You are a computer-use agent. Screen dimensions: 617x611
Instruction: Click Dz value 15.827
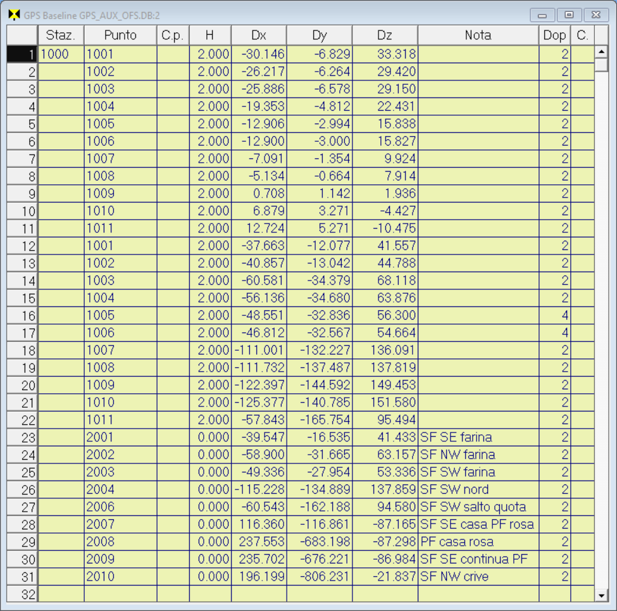(385, 141)
